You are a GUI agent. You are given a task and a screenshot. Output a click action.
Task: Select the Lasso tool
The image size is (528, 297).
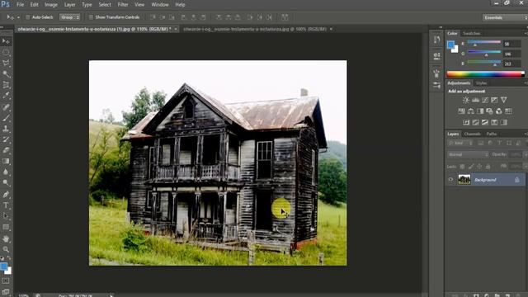click(6, 63)
